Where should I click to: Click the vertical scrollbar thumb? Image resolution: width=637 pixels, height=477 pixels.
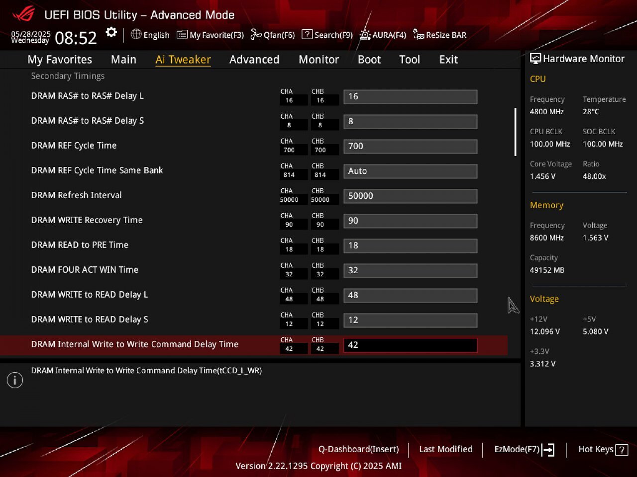click(x=516, y=132)
